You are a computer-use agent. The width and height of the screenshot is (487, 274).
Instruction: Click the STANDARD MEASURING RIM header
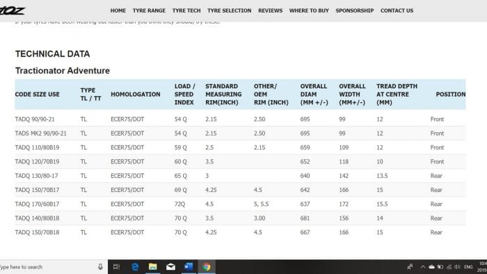223,95
